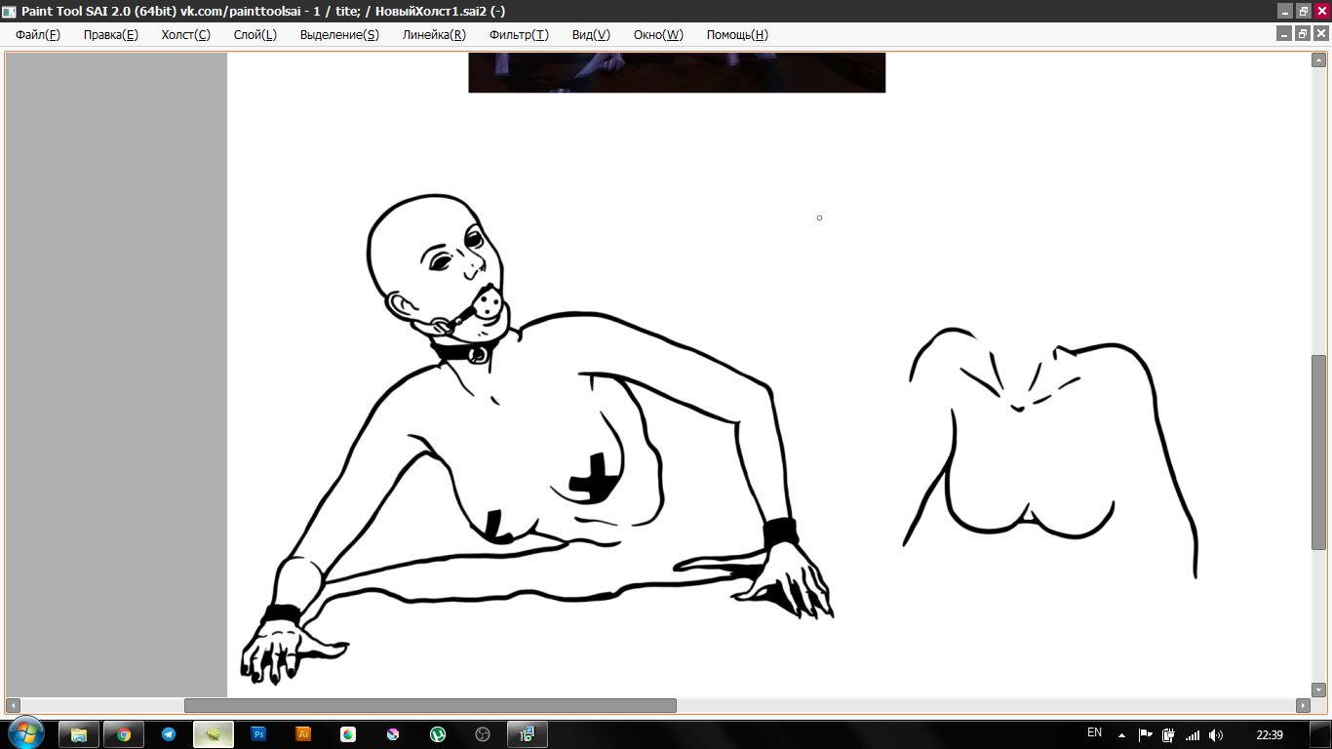Launch Adobe Illustrator from the taskbar
Screen dimensions: 1332x749
coord(303,734)
